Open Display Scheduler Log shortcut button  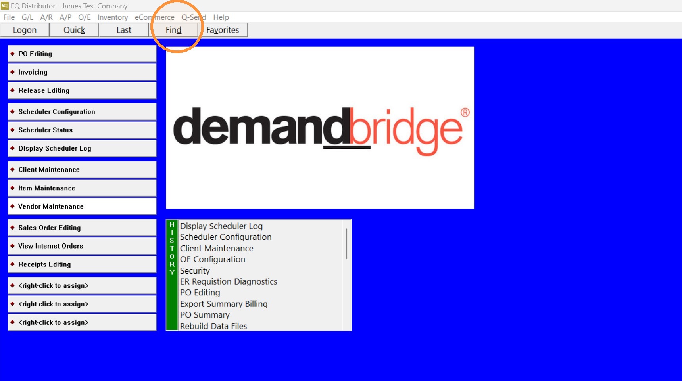click(x=82, y=148)
